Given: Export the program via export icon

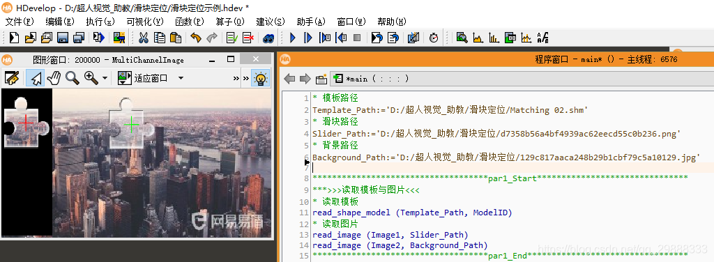Looking at the screenshot, I should [99, 38].
